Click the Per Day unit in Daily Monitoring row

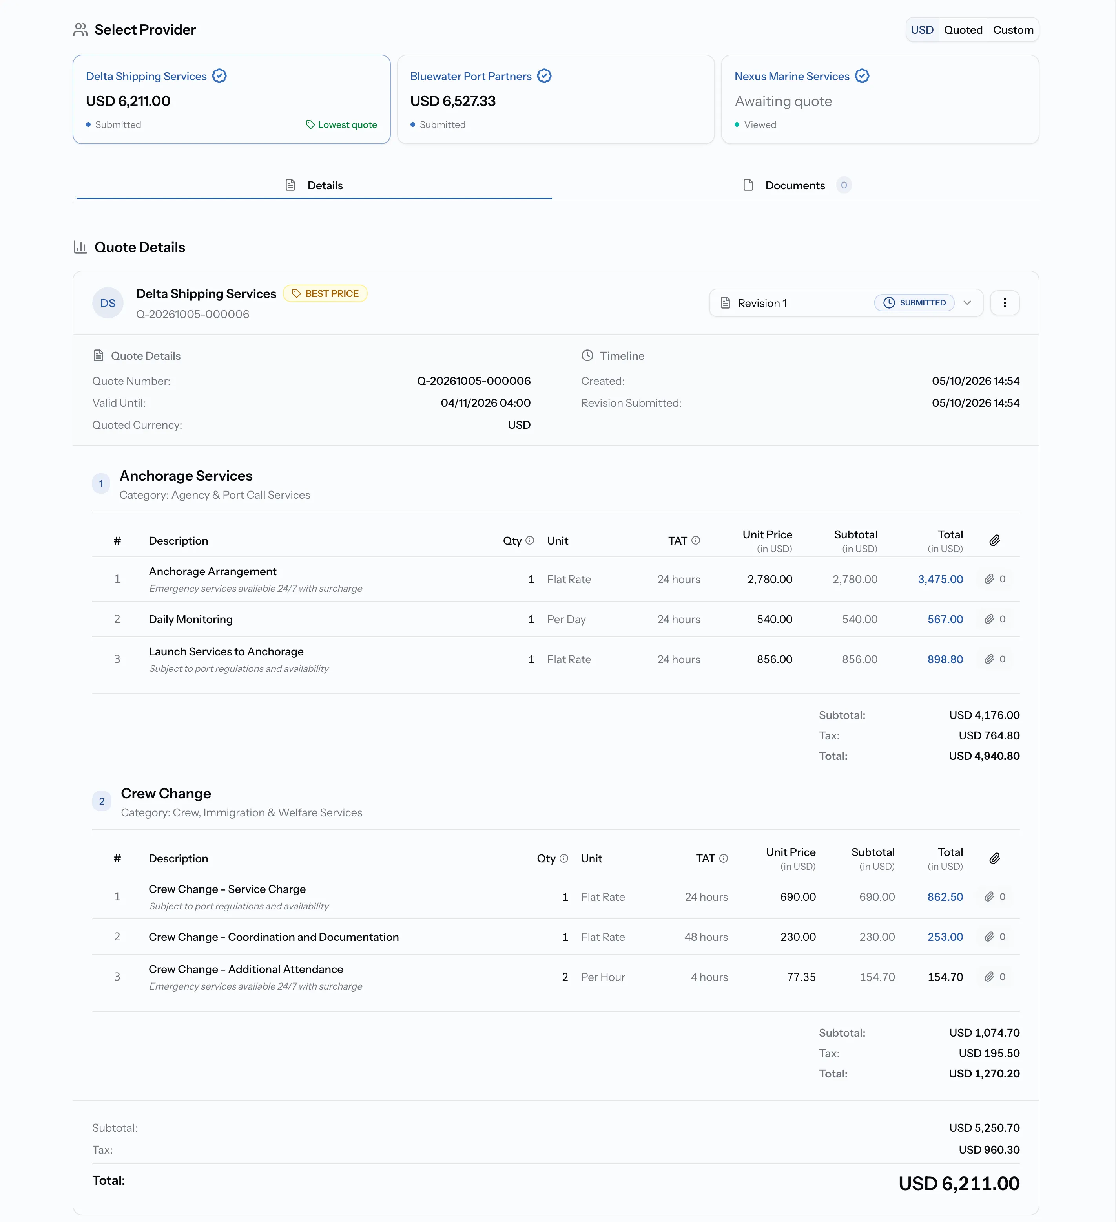[x=566, y=619]
